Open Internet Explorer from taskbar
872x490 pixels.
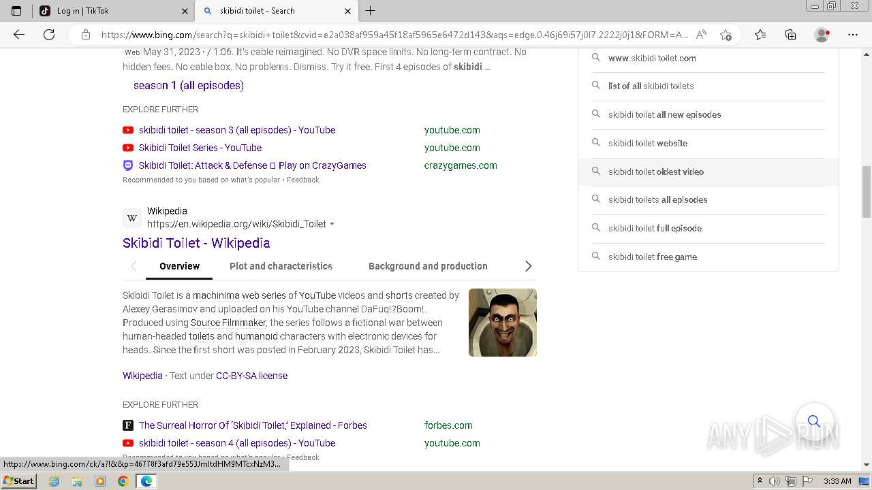pyautogui.click(x=54, y=481)
